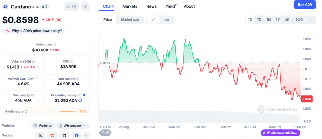
Task: Open the Website link button
Action: pyautogui.click(x=43, y=126)
